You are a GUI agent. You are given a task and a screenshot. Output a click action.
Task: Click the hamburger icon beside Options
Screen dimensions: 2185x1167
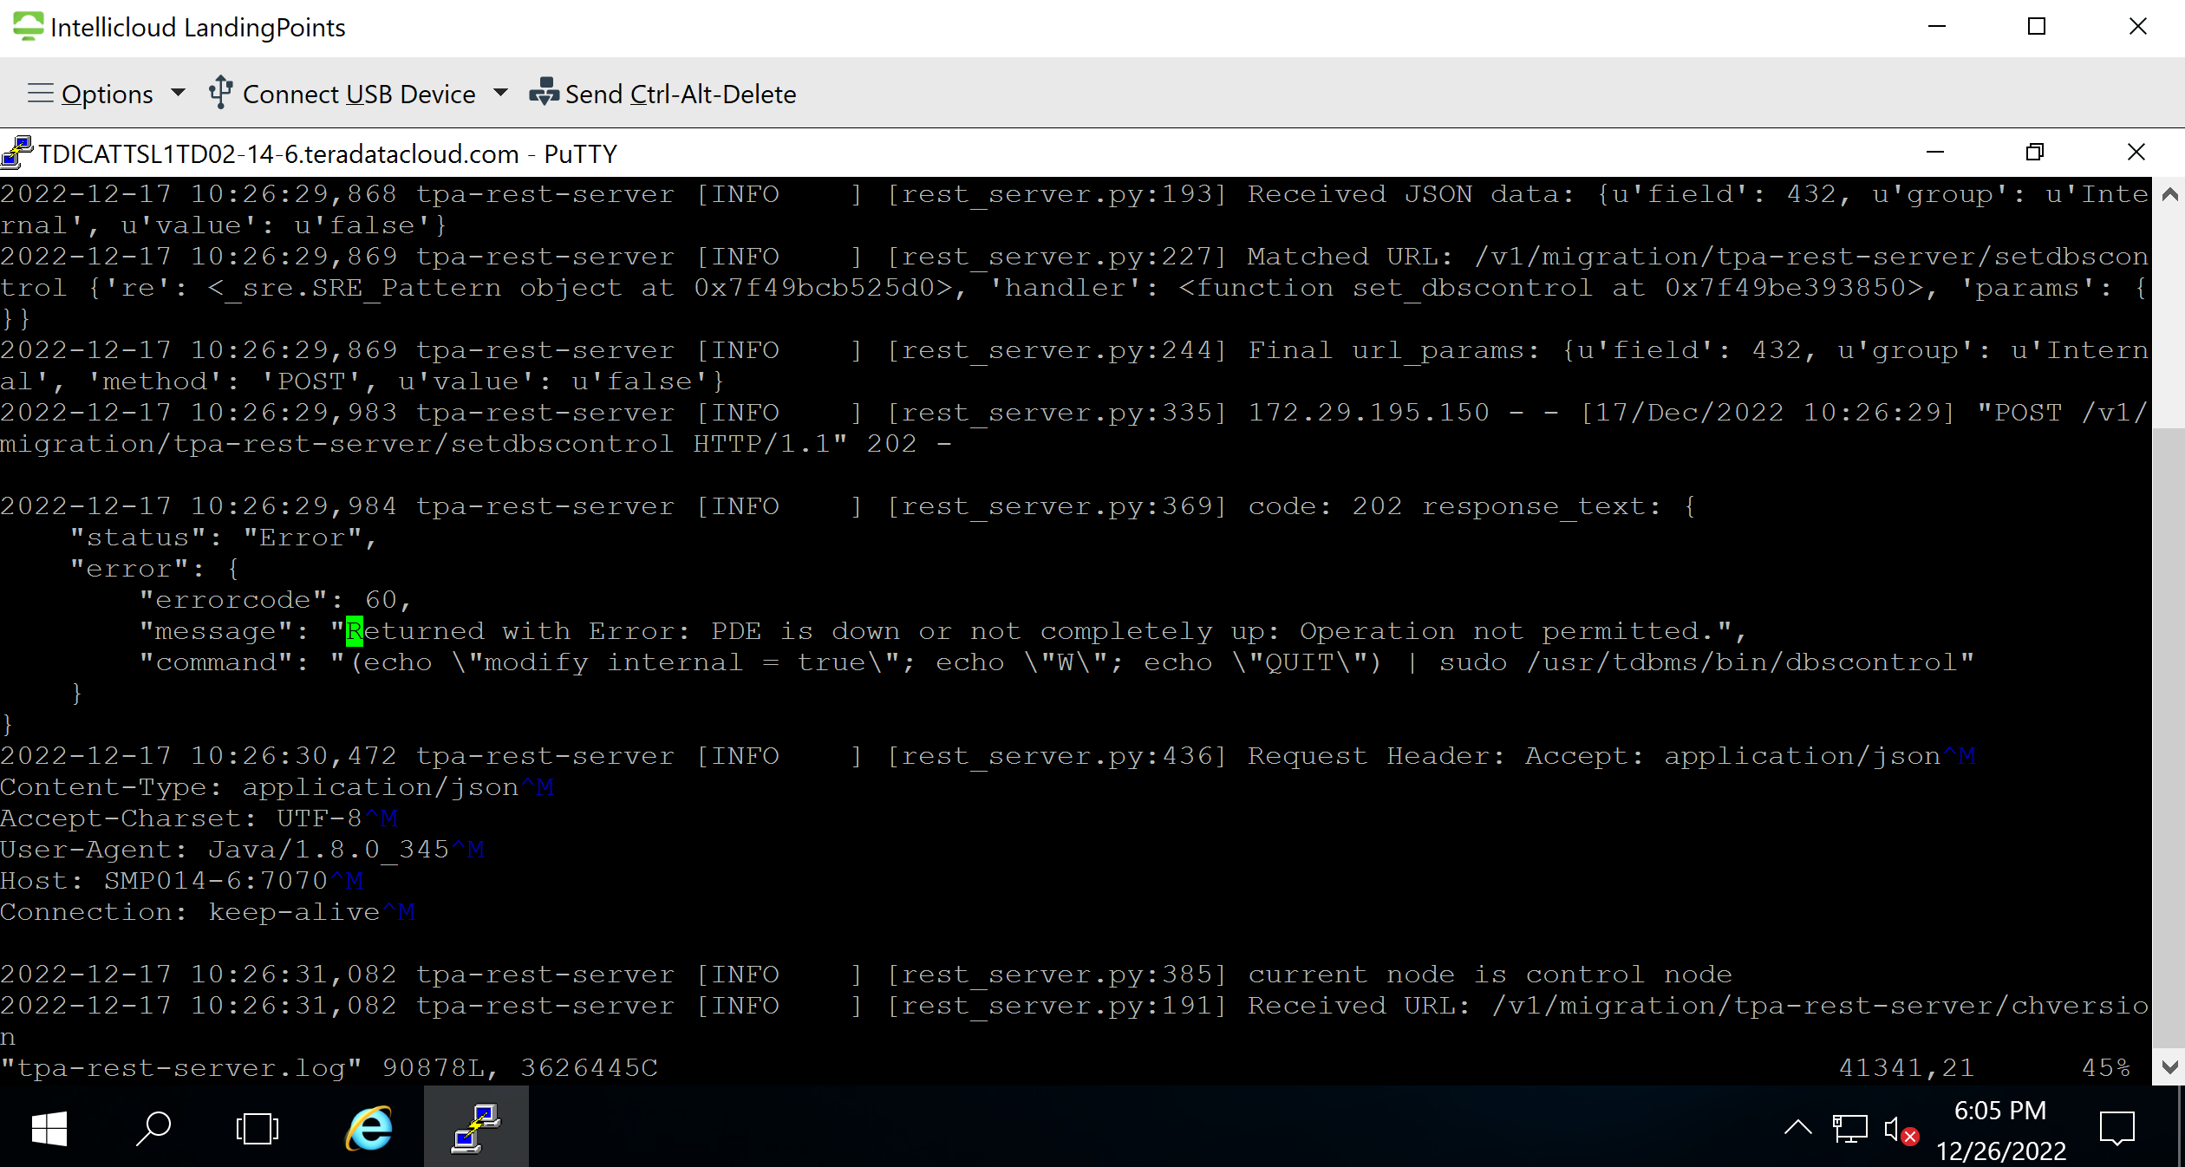tap(41, 93)
